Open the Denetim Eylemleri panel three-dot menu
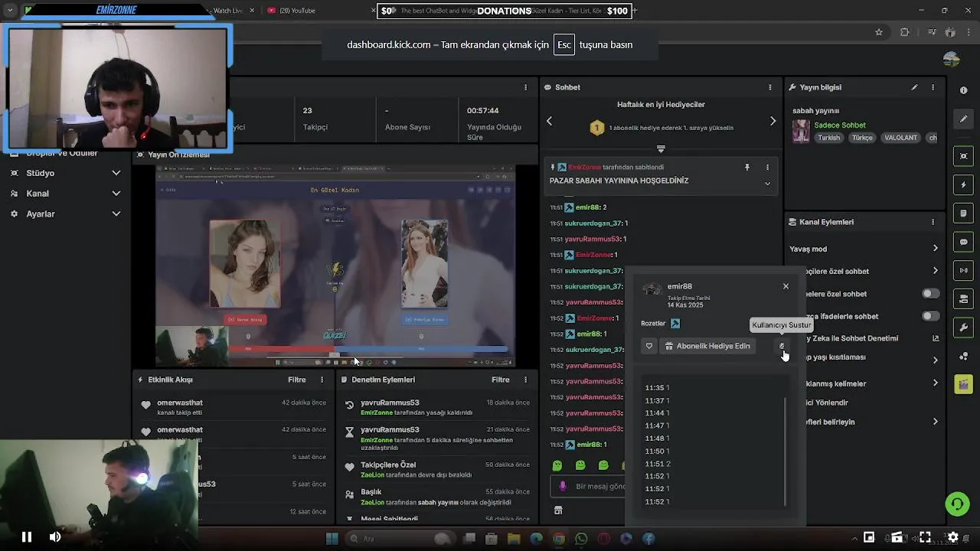Screen dimensions: 980x551 tap(525, 380)
